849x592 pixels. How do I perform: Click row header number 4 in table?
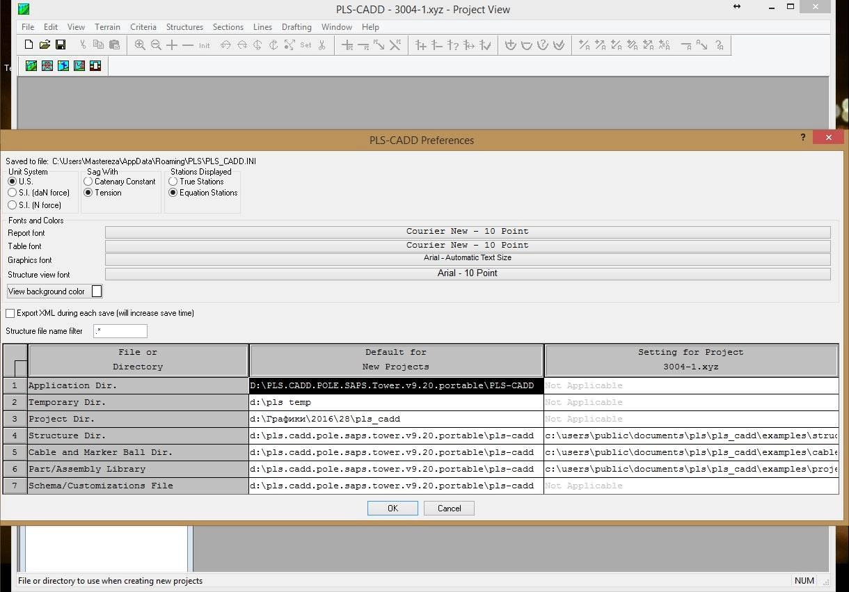pyautogui.click(x=15, y=435)
